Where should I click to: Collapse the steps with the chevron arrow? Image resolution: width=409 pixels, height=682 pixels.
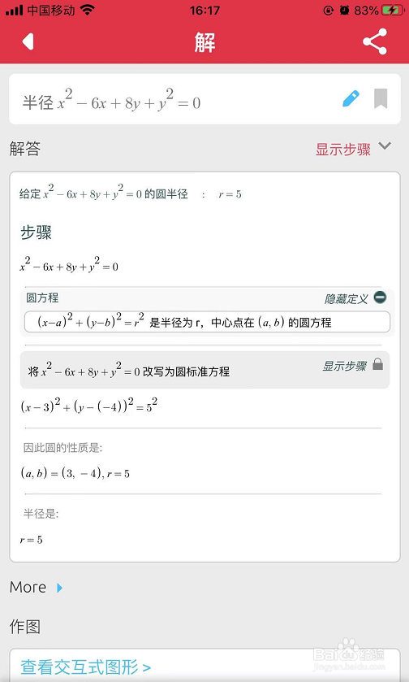coord(385,146)
